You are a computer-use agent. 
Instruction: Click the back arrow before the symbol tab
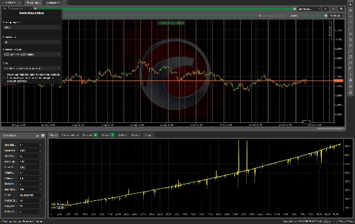point(3,3)
